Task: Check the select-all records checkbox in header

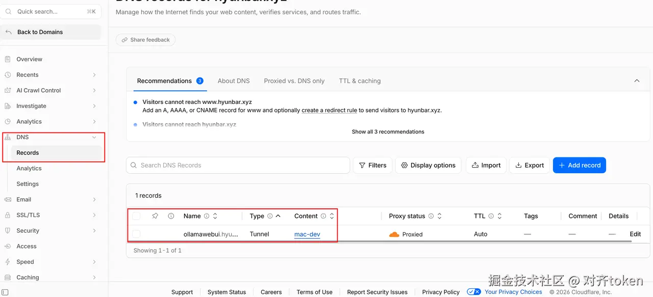Action: [136, 216]
